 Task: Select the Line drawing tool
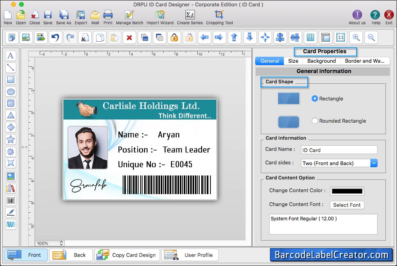pyautogui.click(x=11, y=67)
